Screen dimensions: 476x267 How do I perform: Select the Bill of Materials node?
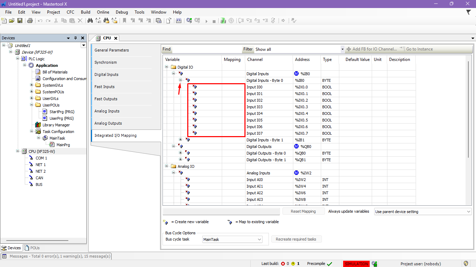point(55,72)
